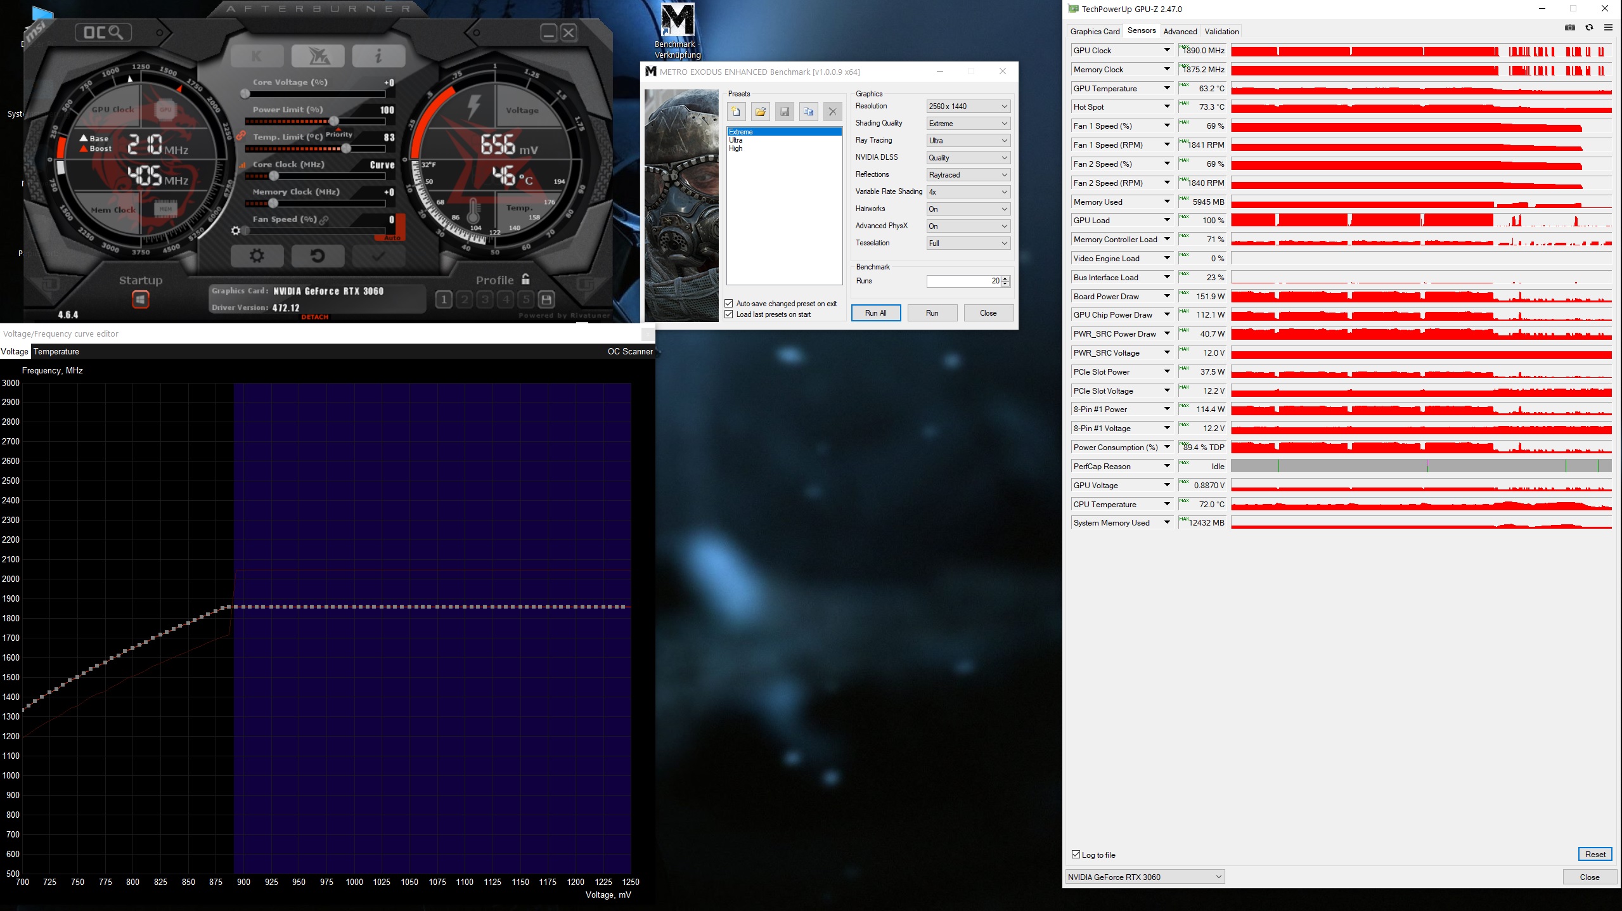Open OC Scanner magnifier button in Afterburner
Viewport: 1622px width, 911px height.
[103, 32]
